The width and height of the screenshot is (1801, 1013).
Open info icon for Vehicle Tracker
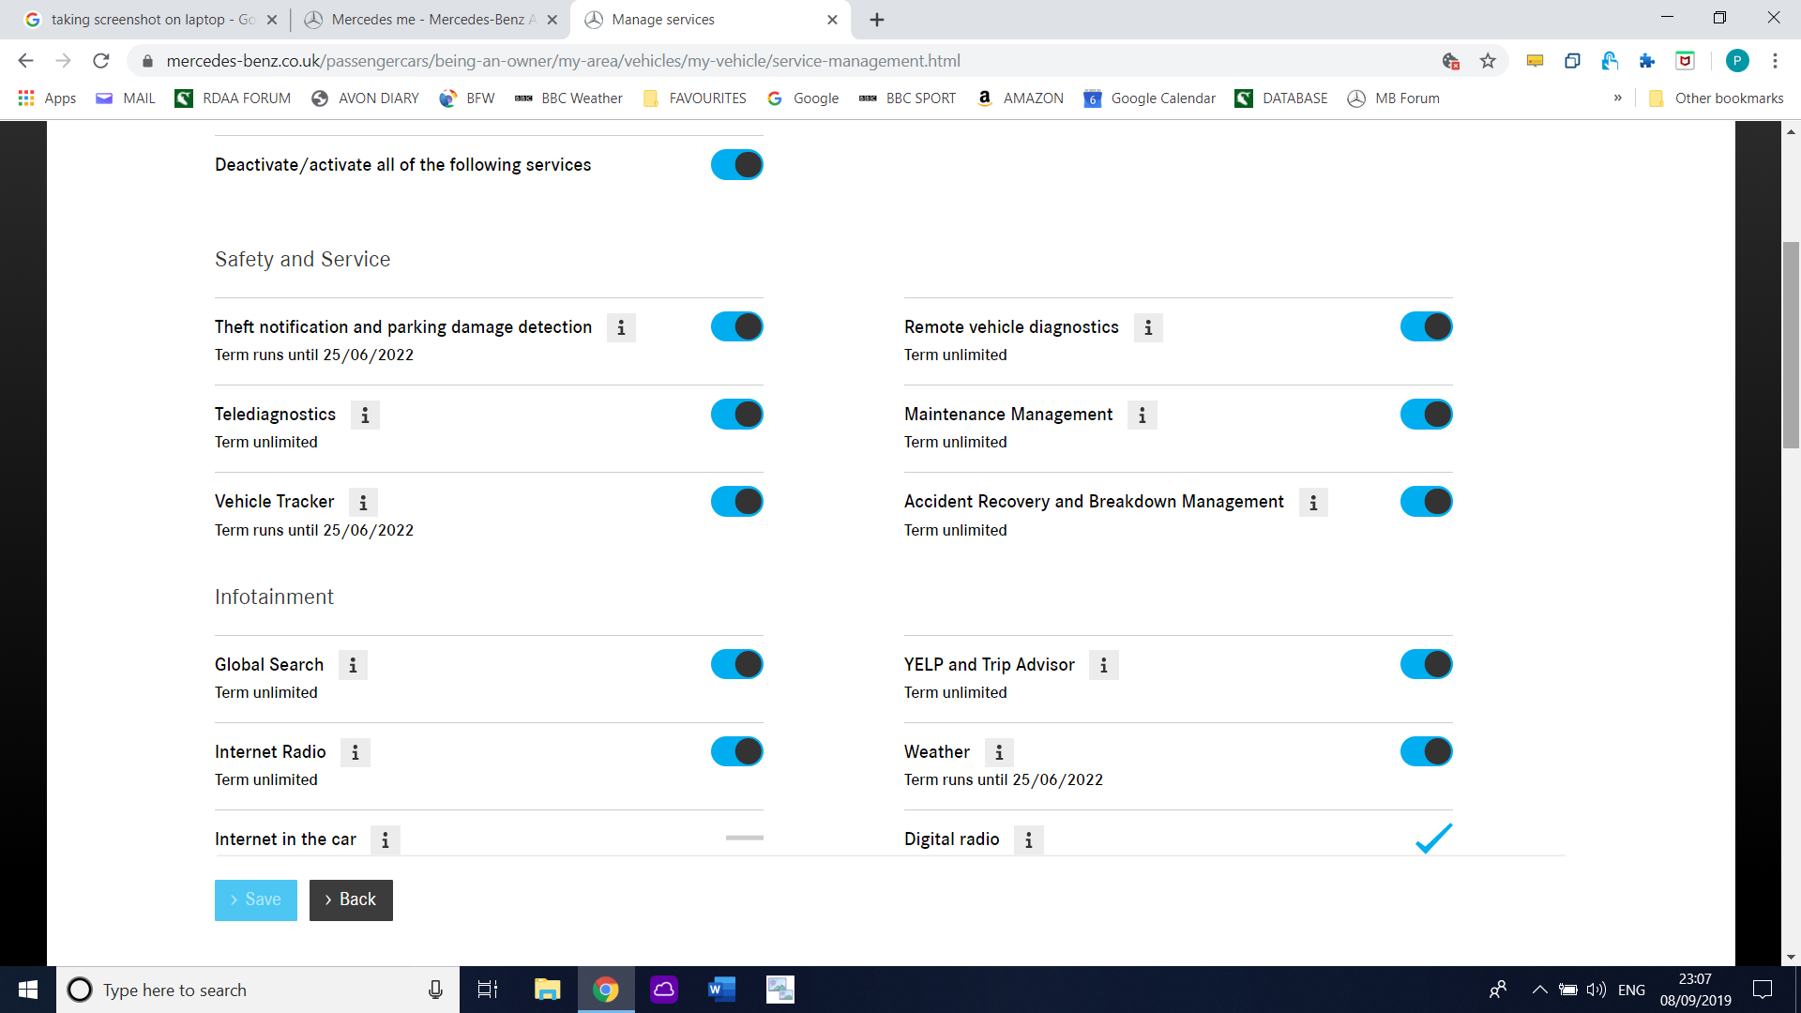[x=363, y=503]
